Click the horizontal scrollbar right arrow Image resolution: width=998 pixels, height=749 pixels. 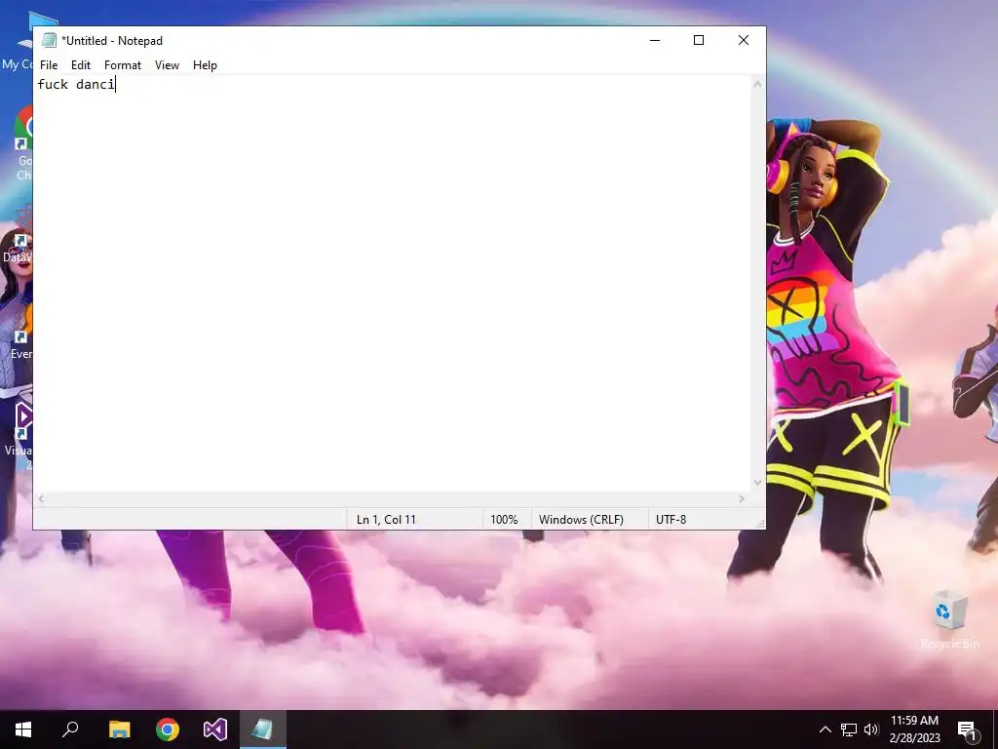742,498
